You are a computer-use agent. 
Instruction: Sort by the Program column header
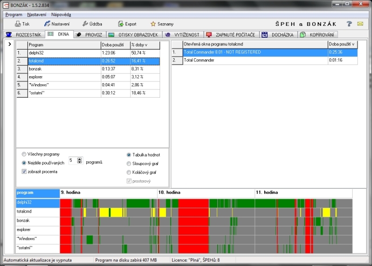pyautogui.click(x=64, y=45)
